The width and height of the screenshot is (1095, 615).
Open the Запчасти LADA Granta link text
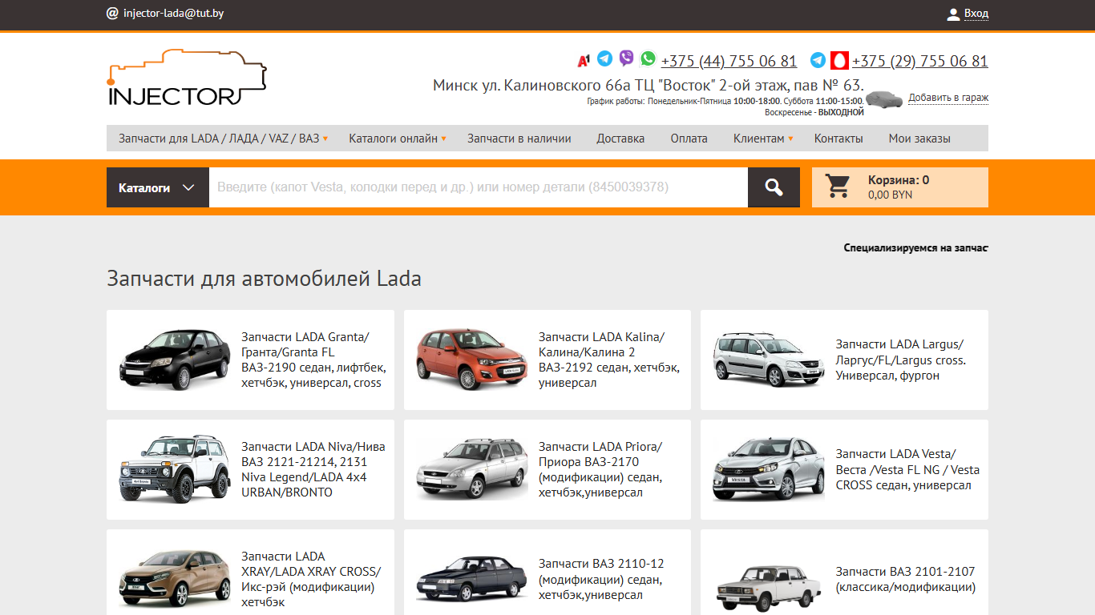(x=313, y=360)
